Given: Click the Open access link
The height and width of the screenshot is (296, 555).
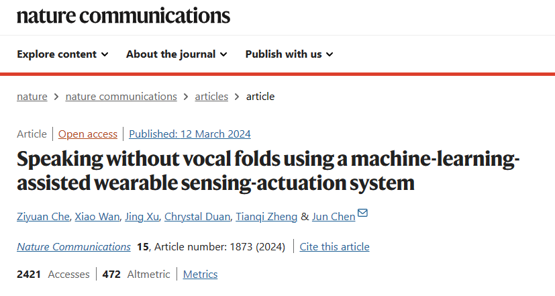Looking at the screenshot, I should 88,134.
